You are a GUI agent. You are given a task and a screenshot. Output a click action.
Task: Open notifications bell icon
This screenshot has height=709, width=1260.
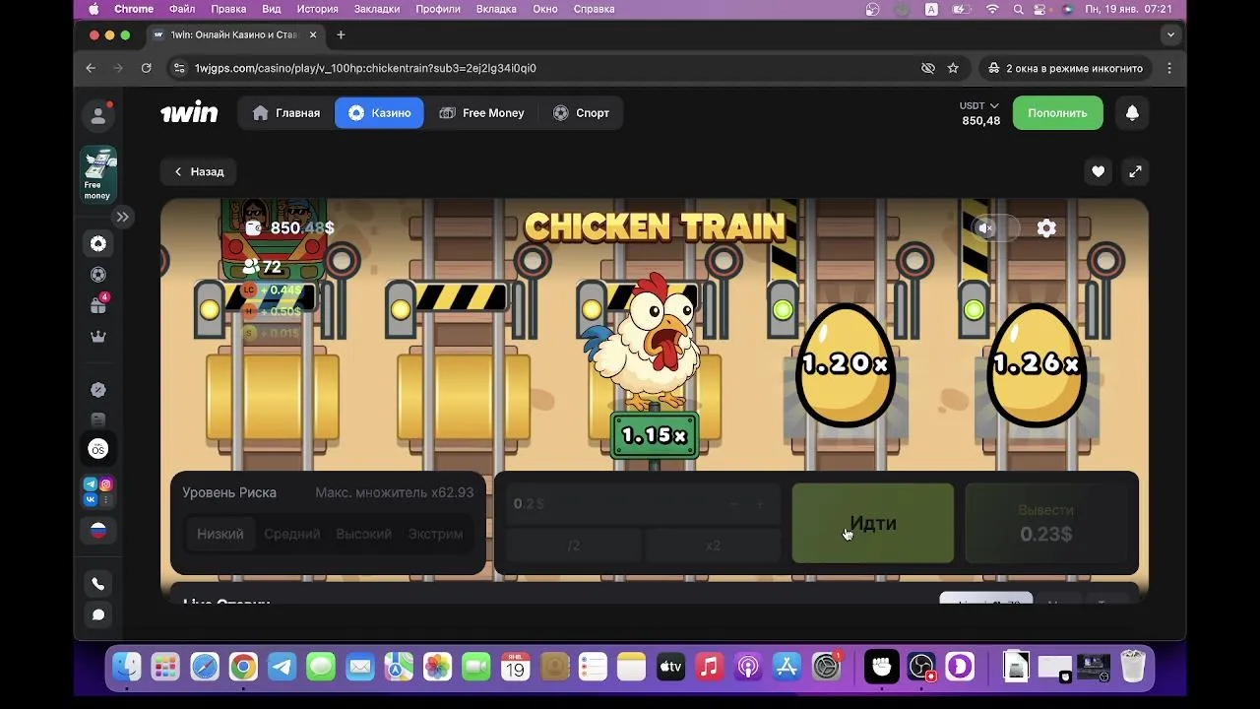(1132, 113)
